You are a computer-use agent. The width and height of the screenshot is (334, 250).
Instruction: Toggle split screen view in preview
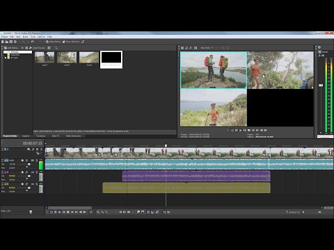click(196, 48)
